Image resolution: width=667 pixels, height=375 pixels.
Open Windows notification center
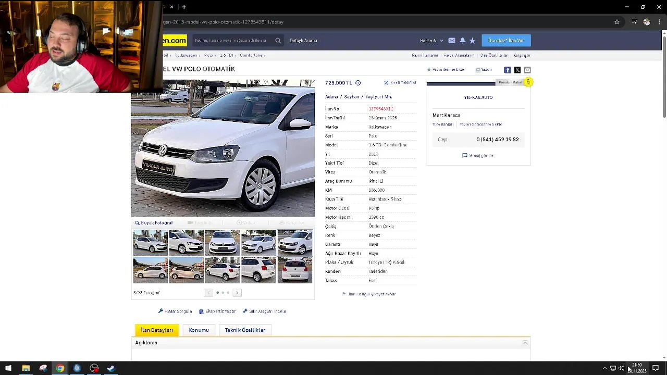pyautogui.click(x=656, y=368)
